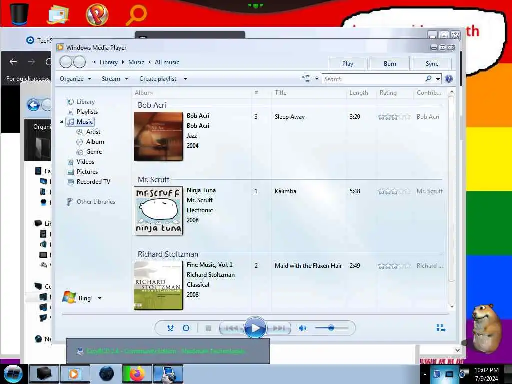The width and height of the screenshot is (512, 384).
Task: Open the Organize menu
Action: [75, 79]
